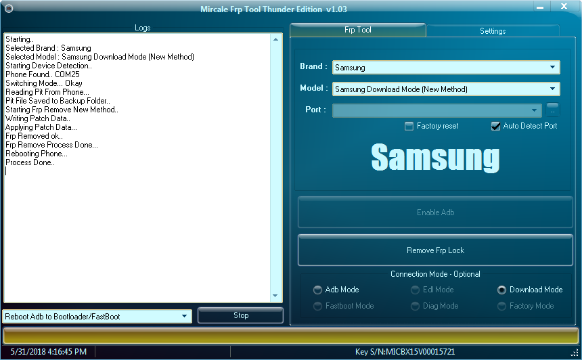The image size is (582, 360).
Task: Switch to the Settings tab
Action: click(493, 31)
